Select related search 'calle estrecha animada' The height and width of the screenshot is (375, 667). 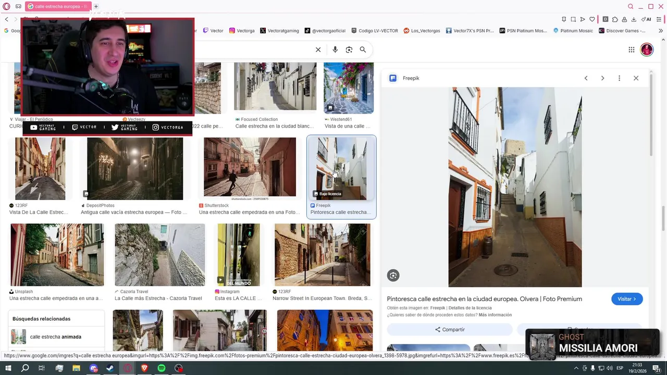56,337
